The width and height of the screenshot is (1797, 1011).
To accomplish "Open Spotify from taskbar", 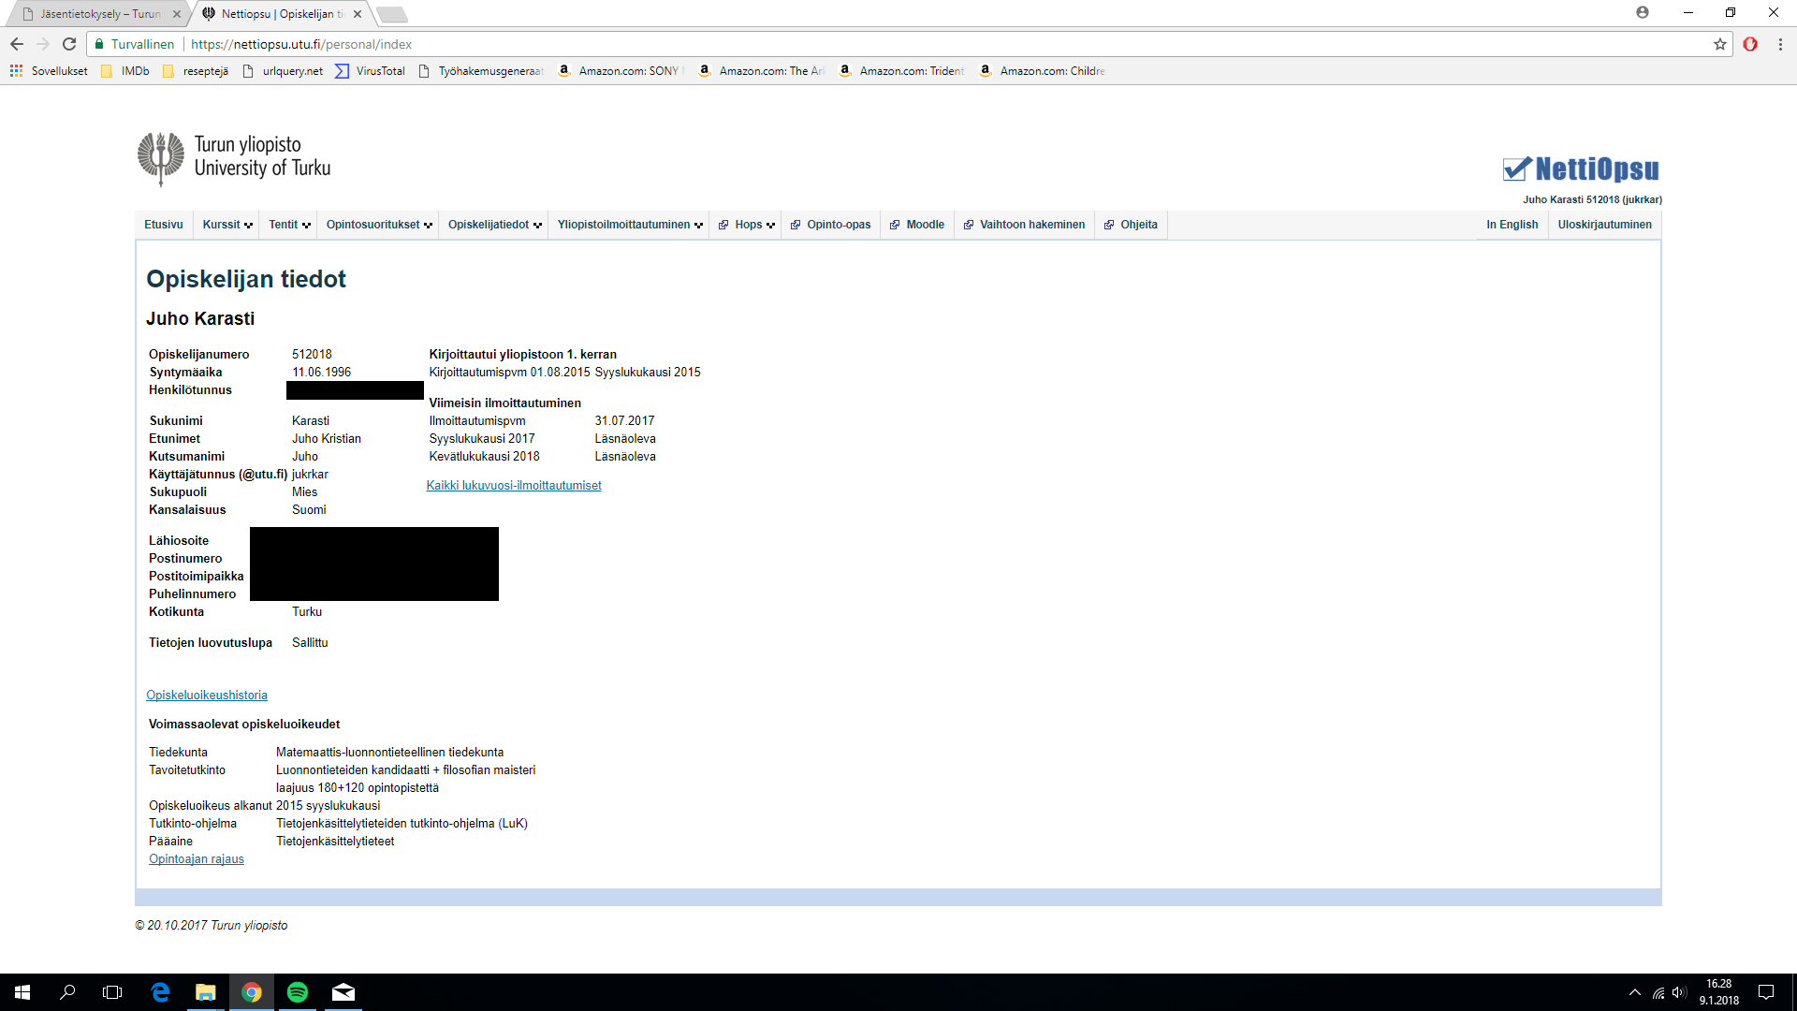I will coord(298,992).
